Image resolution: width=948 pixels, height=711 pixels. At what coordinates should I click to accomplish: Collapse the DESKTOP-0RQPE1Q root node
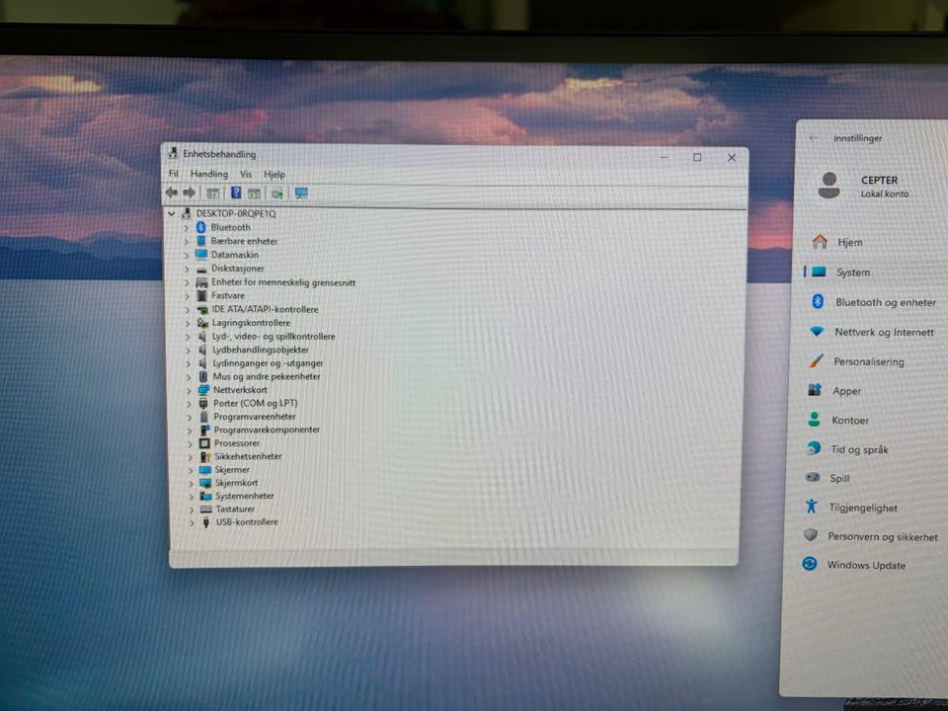click(172, 213)
